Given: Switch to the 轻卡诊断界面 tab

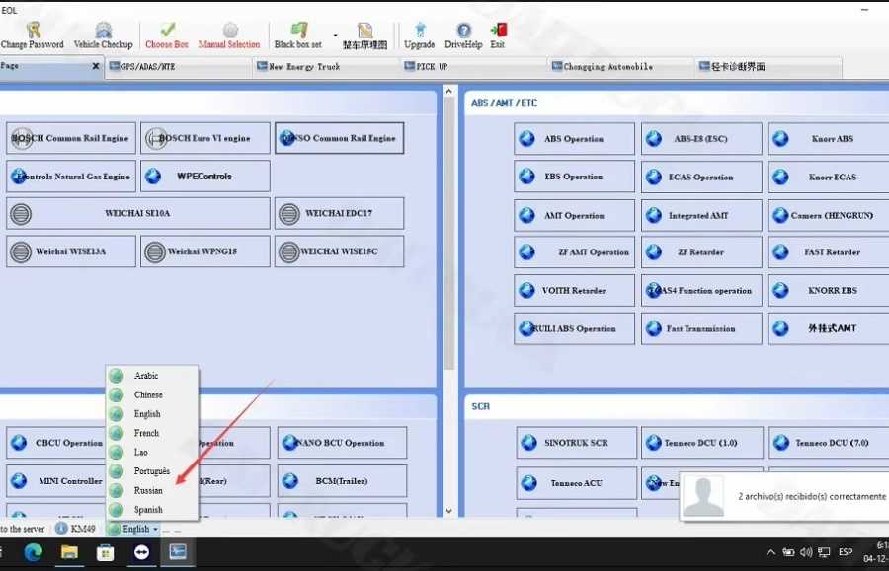Looking at the screenshot, I should pyautogui.click(x=768, y=67).
